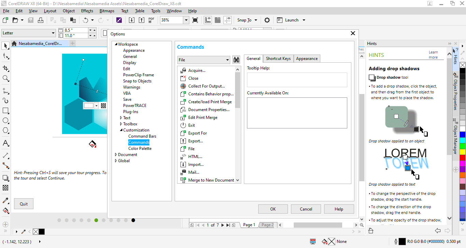The image size is (466, 248).
Task: Select the Rectangle tool
Action: click(x=5, y=111)
